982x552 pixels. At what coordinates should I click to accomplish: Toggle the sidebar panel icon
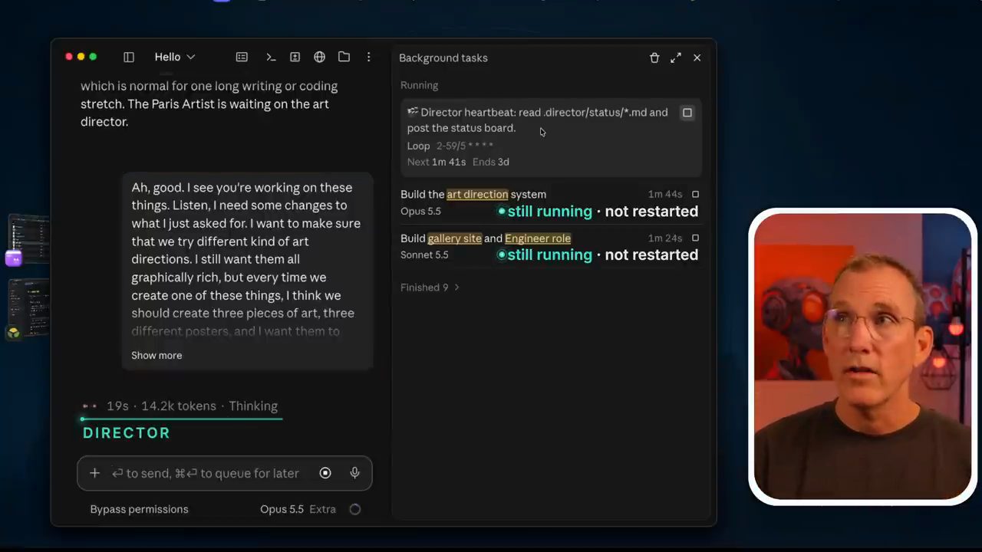(x=129, y=58)
